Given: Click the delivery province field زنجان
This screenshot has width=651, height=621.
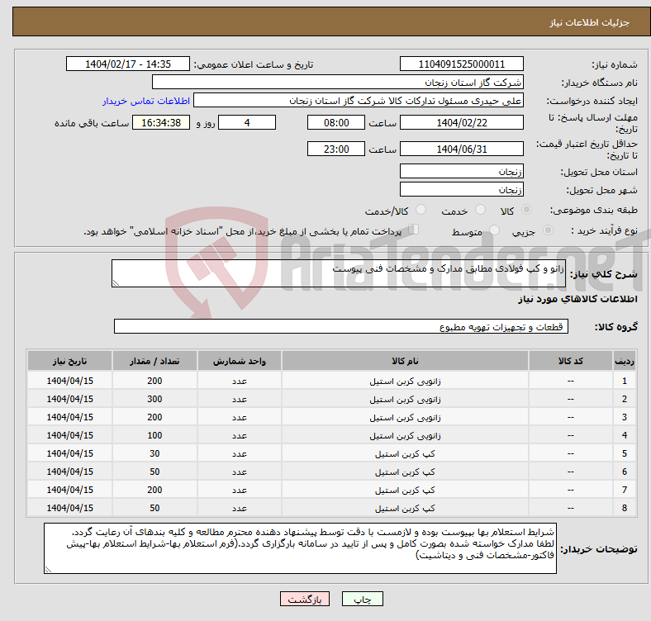Looking at the screenshot, I should (x=461, y=171).
